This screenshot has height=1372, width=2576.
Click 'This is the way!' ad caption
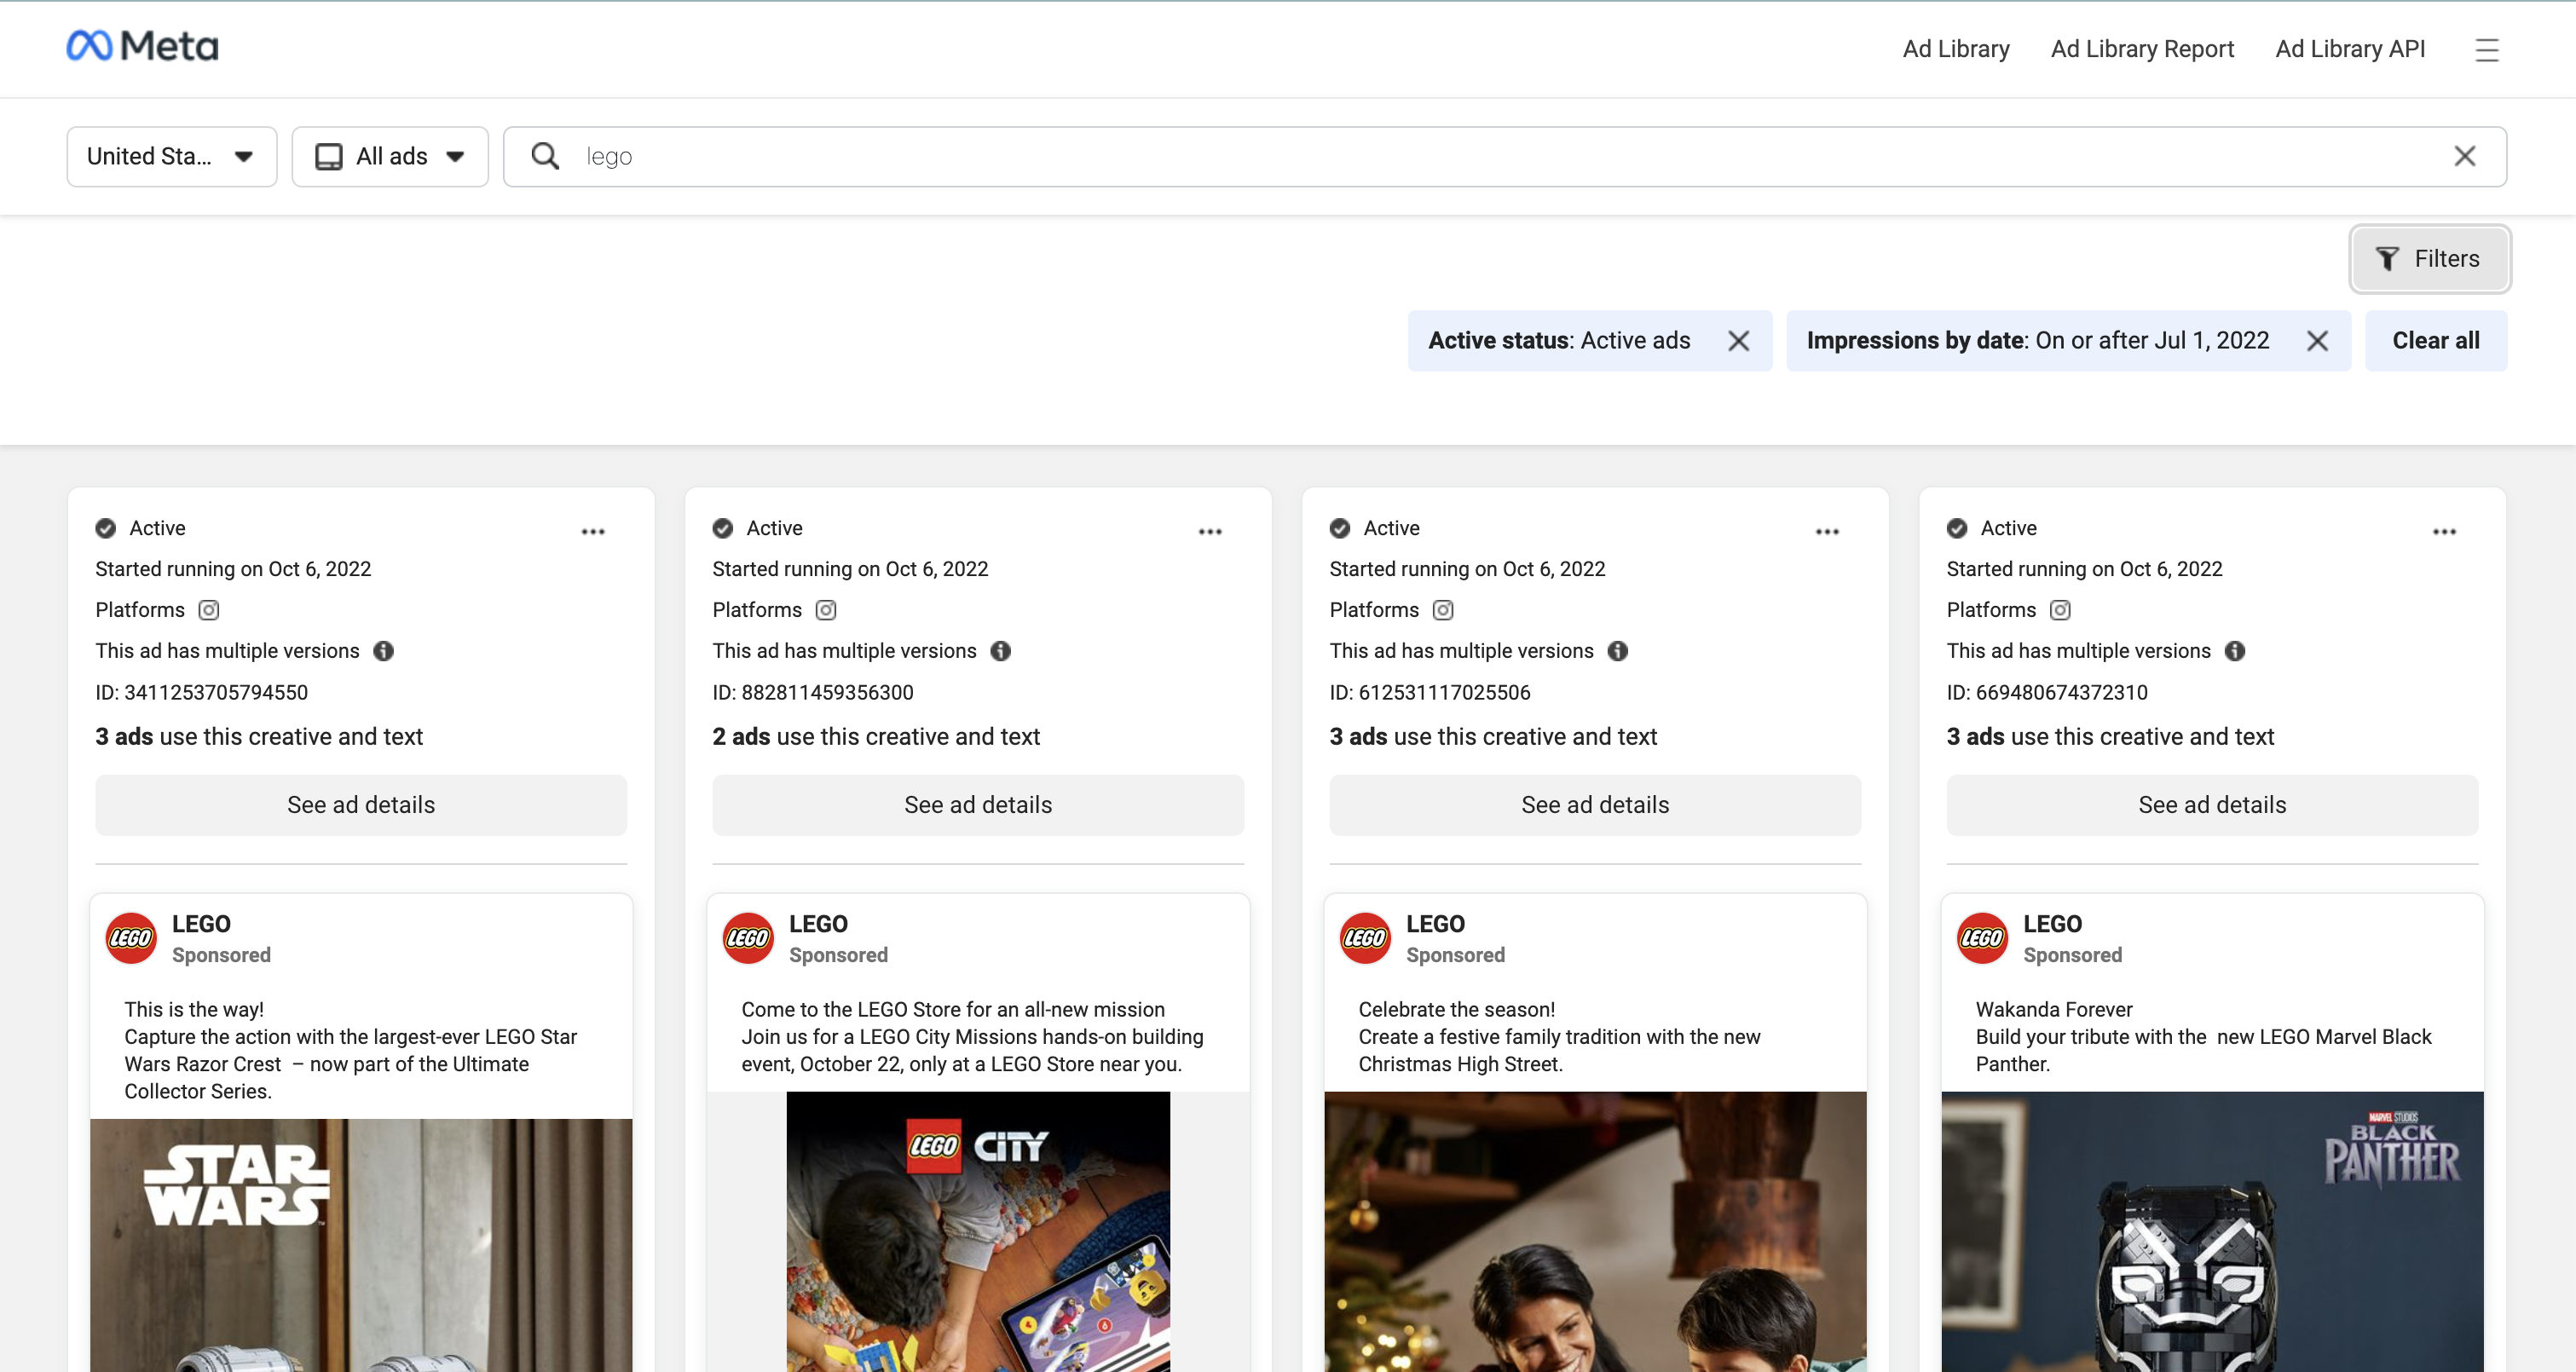(194, 1009)
